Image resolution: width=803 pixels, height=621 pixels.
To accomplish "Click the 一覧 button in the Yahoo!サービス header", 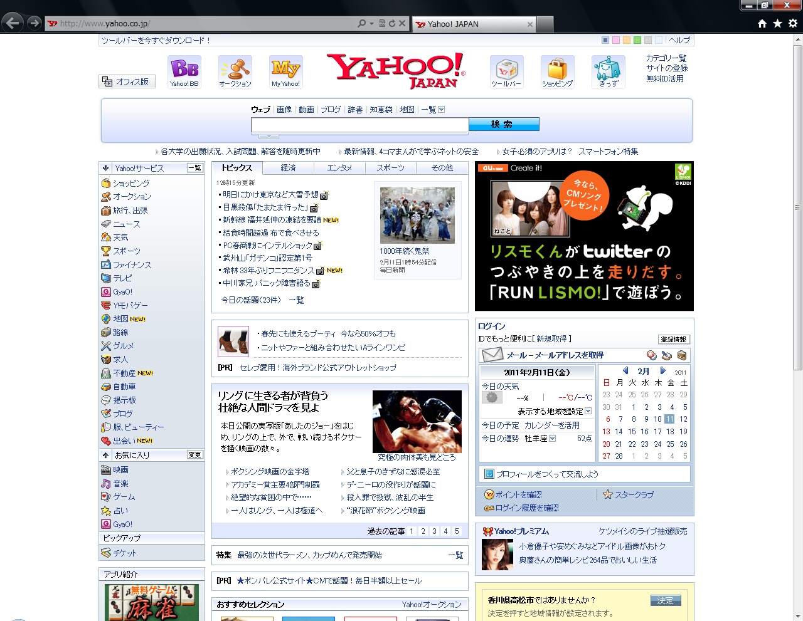I will click(195, 168).
